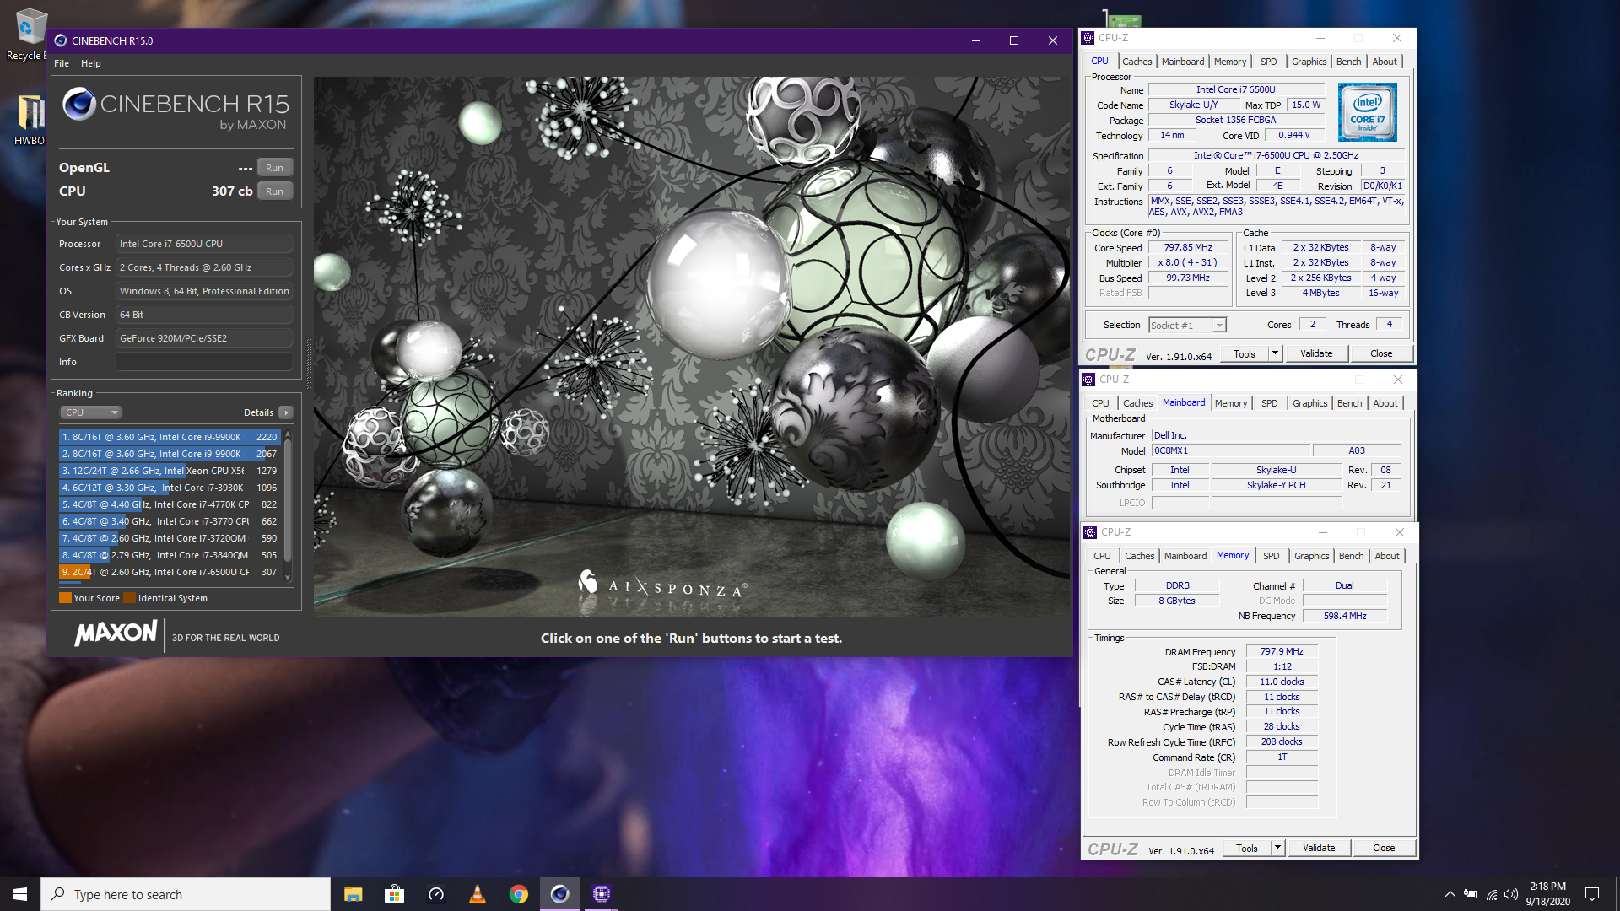Open About tab in middle CPU-Z window
Screen dimensions: 1620x911
pyautogui.click(x=1385, y=403)
